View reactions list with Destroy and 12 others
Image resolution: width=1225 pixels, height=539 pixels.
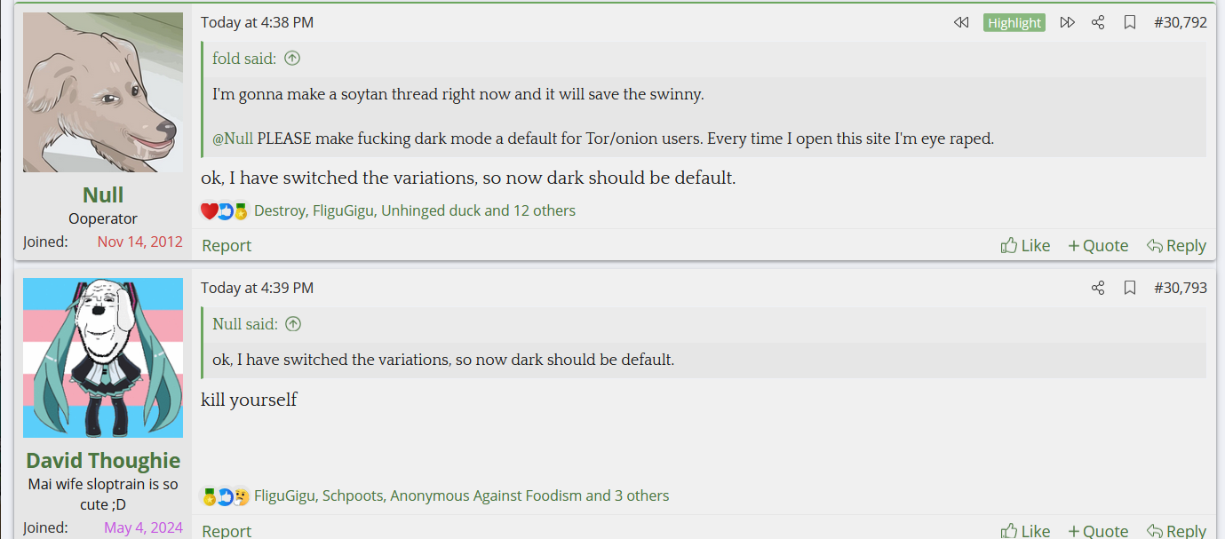coord(415,211)
